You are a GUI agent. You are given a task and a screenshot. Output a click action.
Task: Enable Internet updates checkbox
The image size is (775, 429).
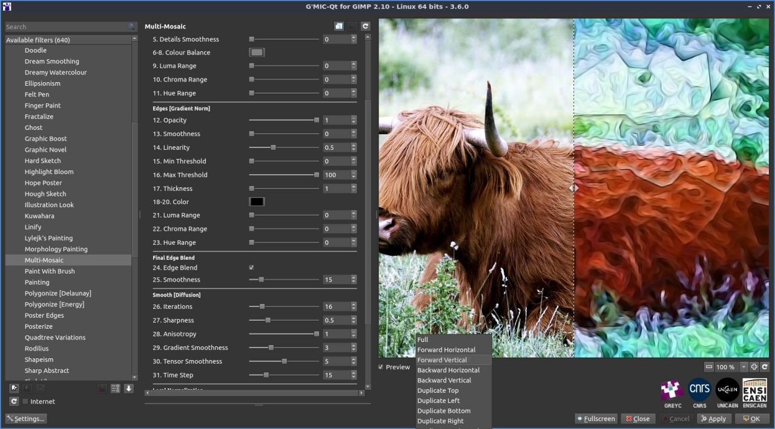point(25,401)
